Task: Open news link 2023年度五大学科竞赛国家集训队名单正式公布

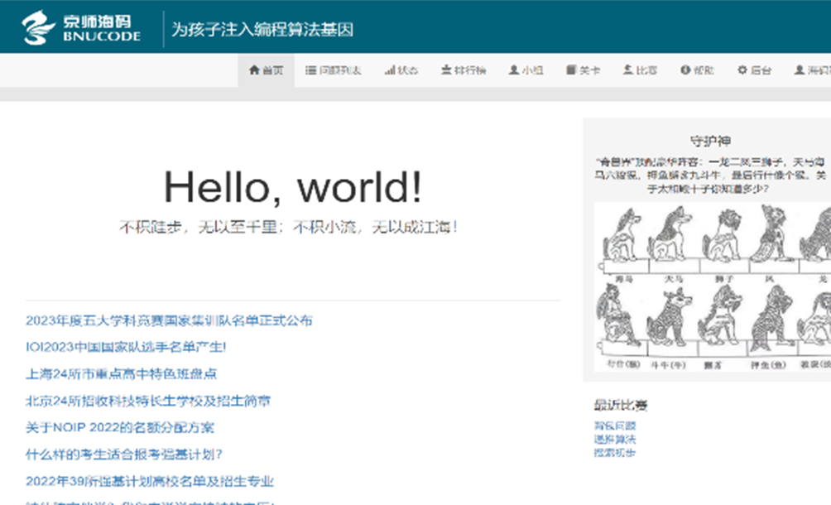Action: point(169,320)
